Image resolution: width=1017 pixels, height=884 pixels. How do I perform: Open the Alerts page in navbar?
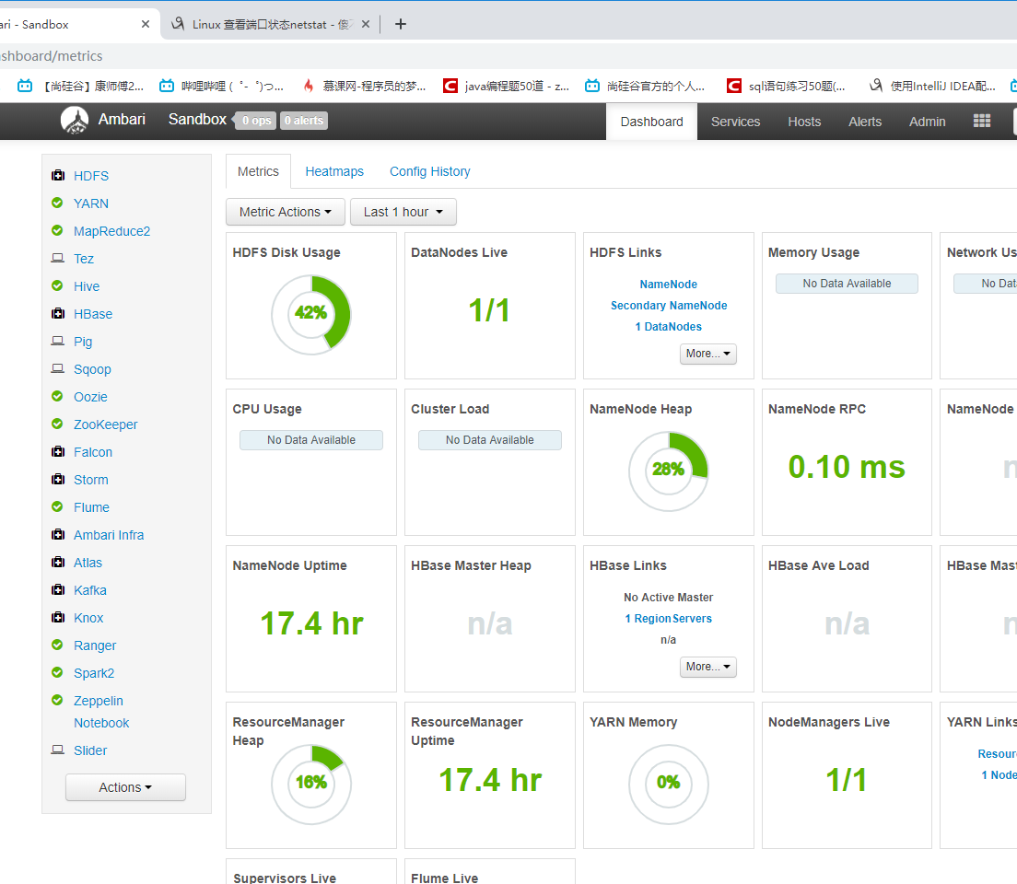click(865, 122)
